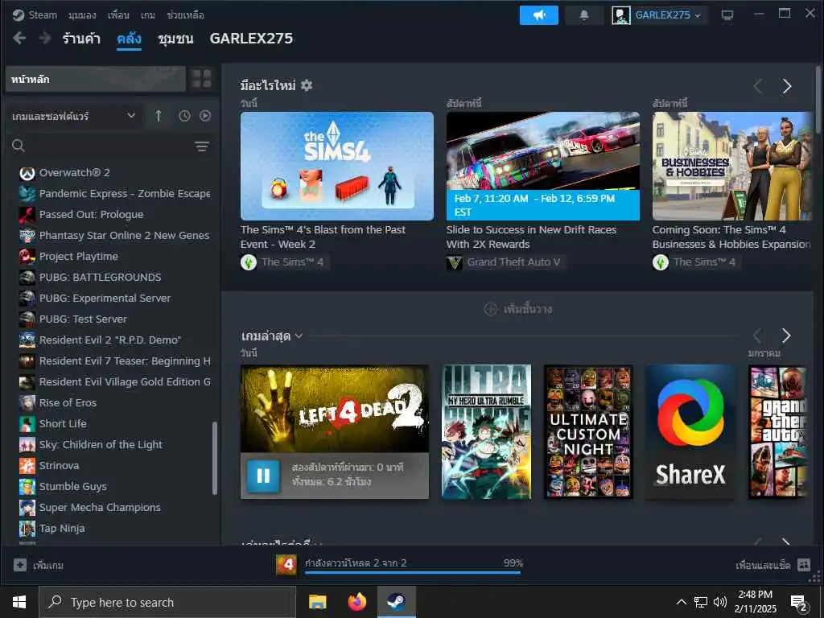Image resolution: width=824 pixels, height=618 pixels.
Task: Expand the games and software dropdown
Action: tap(73, 116)
